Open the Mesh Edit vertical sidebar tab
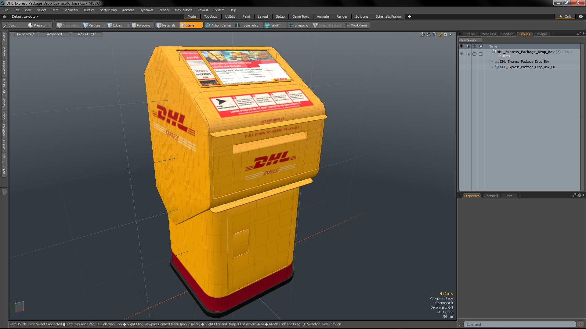 [4, 86]
